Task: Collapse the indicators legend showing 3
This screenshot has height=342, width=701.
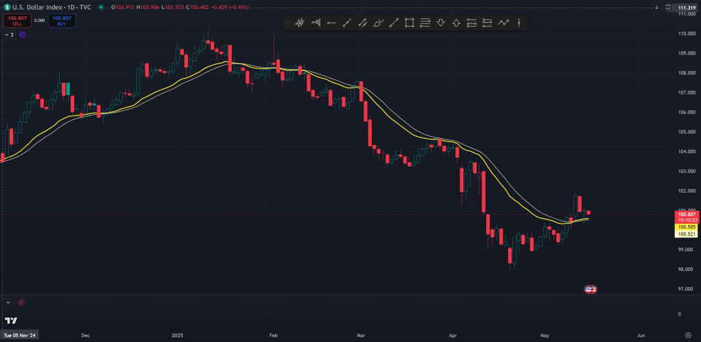Action: click(8, 34)
